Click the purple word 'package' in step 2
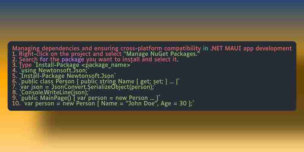The height and width of the screenshot is (152, 304). [73, 60]
